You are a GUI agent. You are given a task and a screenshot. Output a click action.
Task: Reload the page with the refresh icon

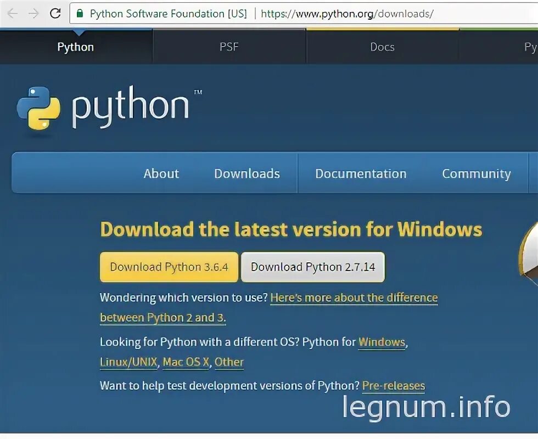[55, 13]
